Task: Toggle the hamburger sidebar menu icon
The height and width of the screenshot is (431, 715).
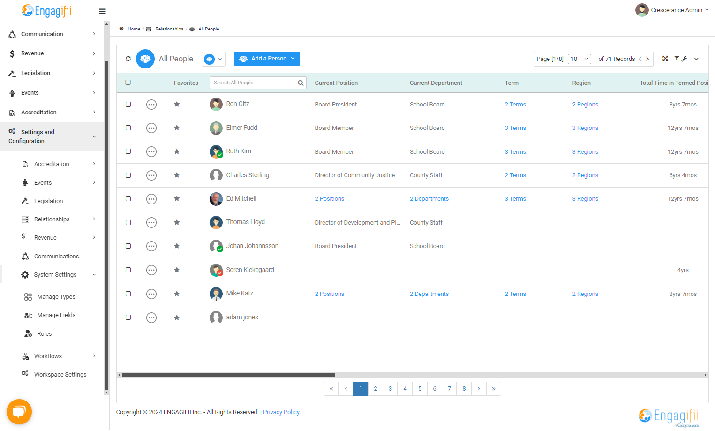Action: 102,11
